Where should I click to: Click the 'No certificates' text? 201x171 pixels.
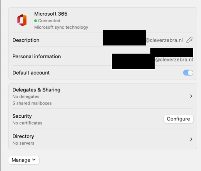27,123
